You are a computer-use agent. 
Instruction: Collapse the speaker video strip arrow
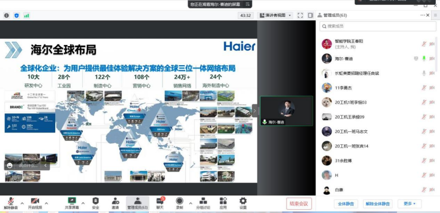coord(255,111)
